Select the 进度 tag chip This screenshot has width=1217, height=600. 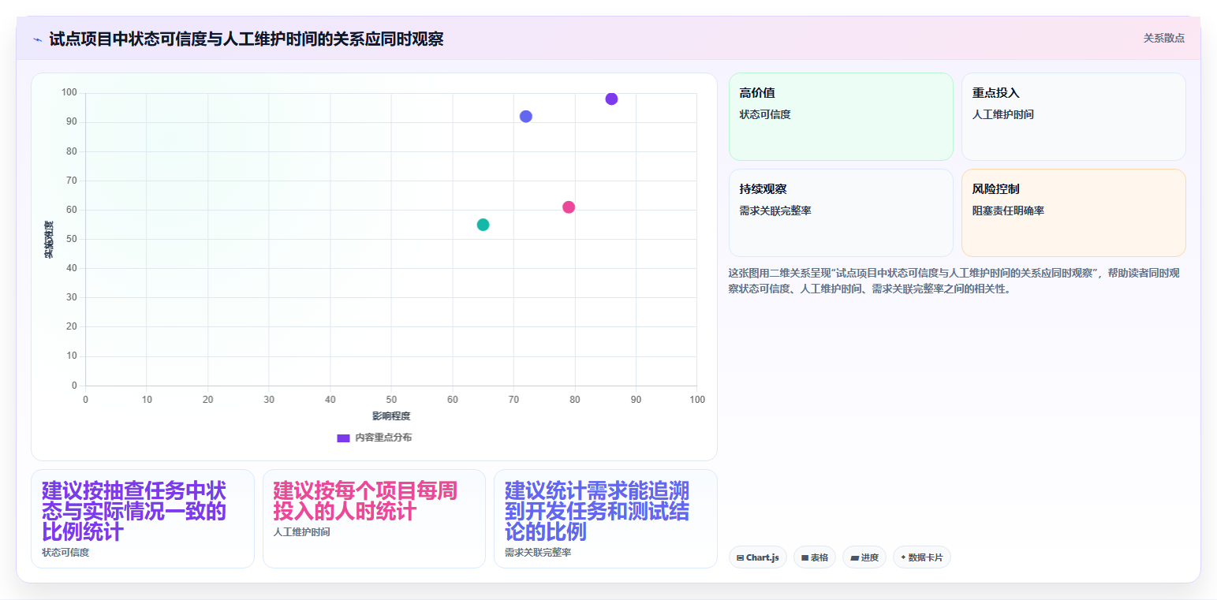tap(864, 557)
